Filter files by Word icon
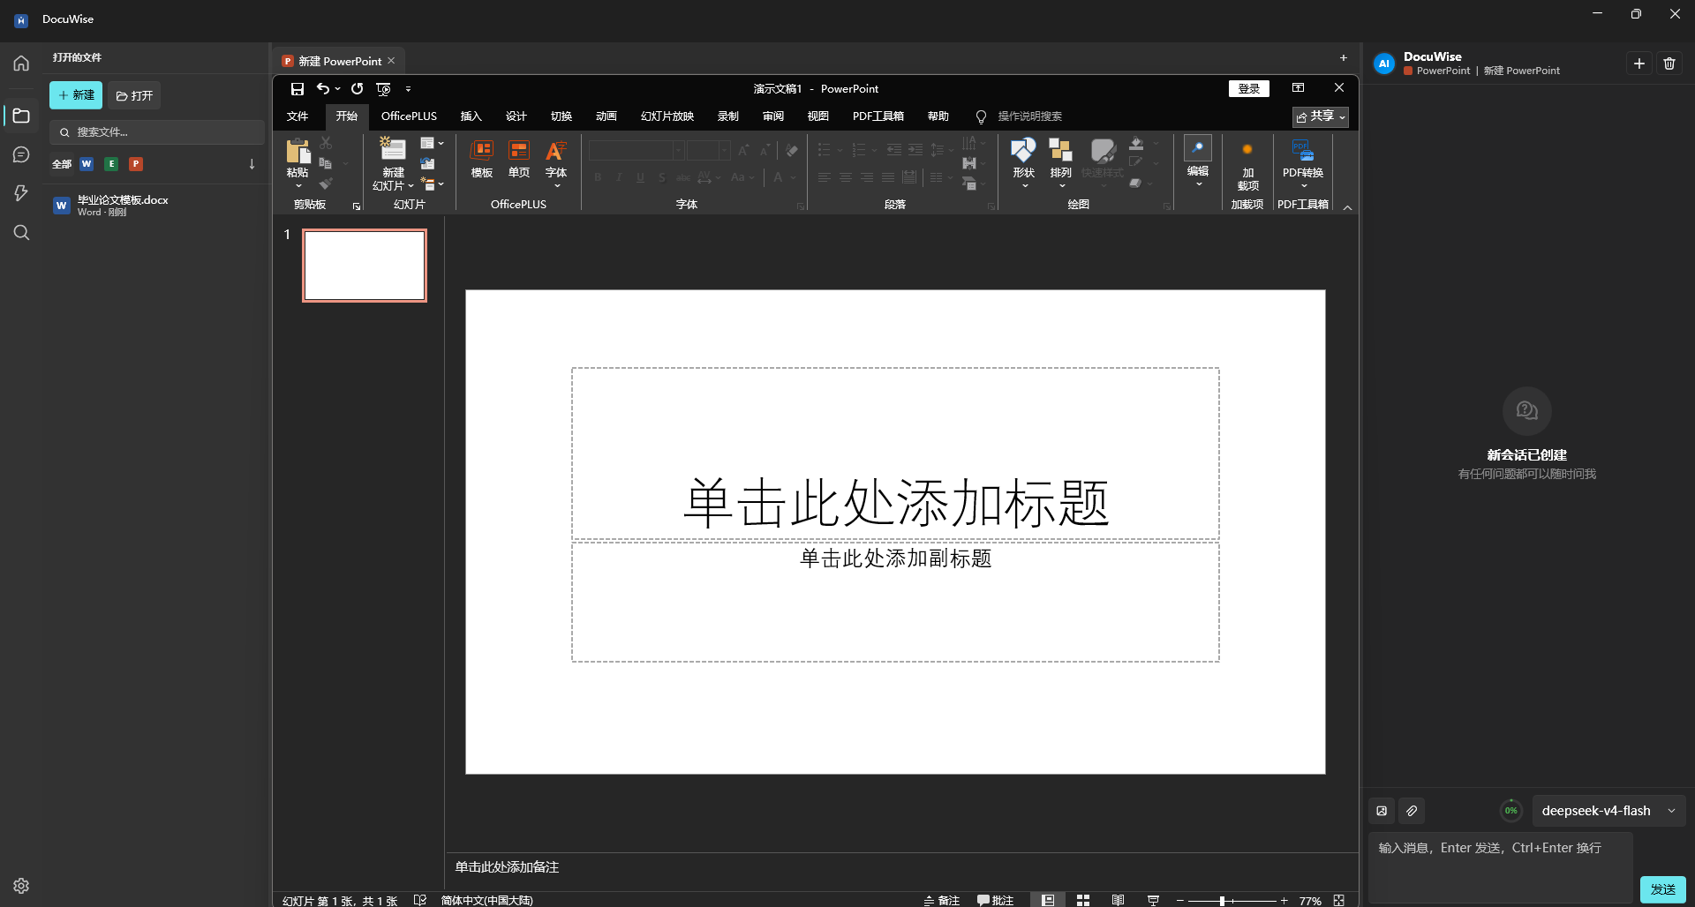Image resolution: width=1695 pixels, height=907 pixels. pyautogui.click(x=87, y=164)
